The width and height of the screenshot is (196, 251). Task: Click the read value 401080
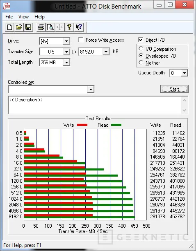177,181
